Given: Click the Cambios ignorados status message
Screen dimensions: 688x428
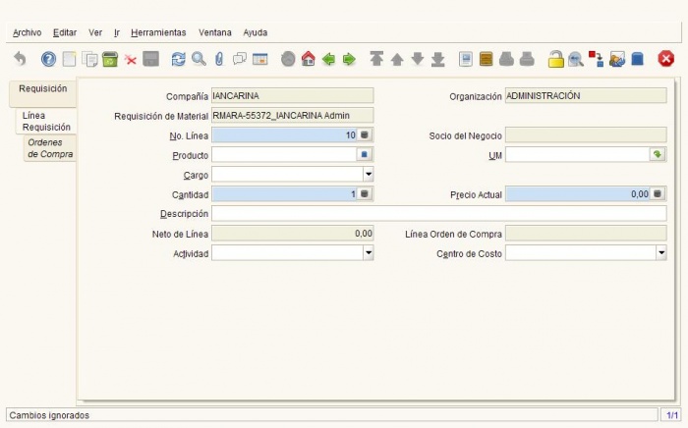Looking at the screenshot, I should pos(49,415).
